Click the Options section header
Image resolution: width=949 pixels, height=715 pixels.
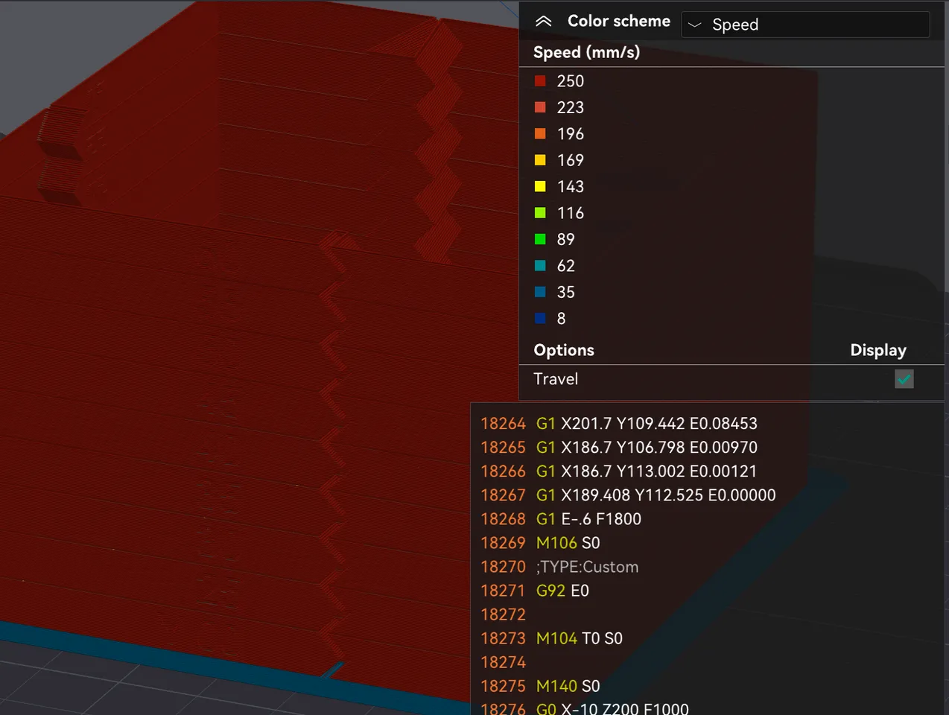click(x=563, y=349)
